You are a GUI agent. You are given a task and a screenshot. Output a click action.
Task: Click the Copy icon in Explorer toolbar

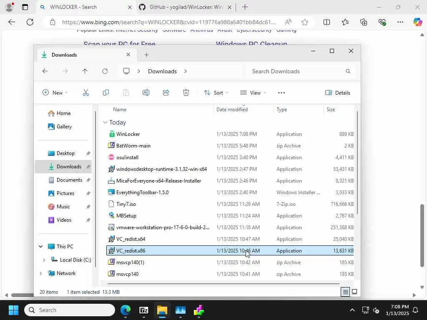pos(106,93)
